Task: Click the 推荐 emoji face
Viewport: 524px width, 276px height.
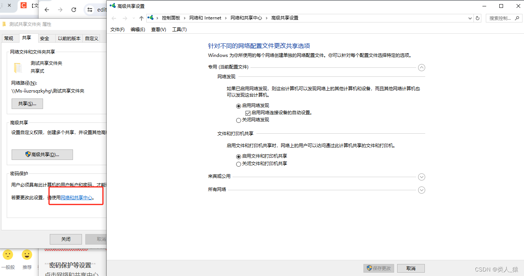Action: tap(27, 255)
